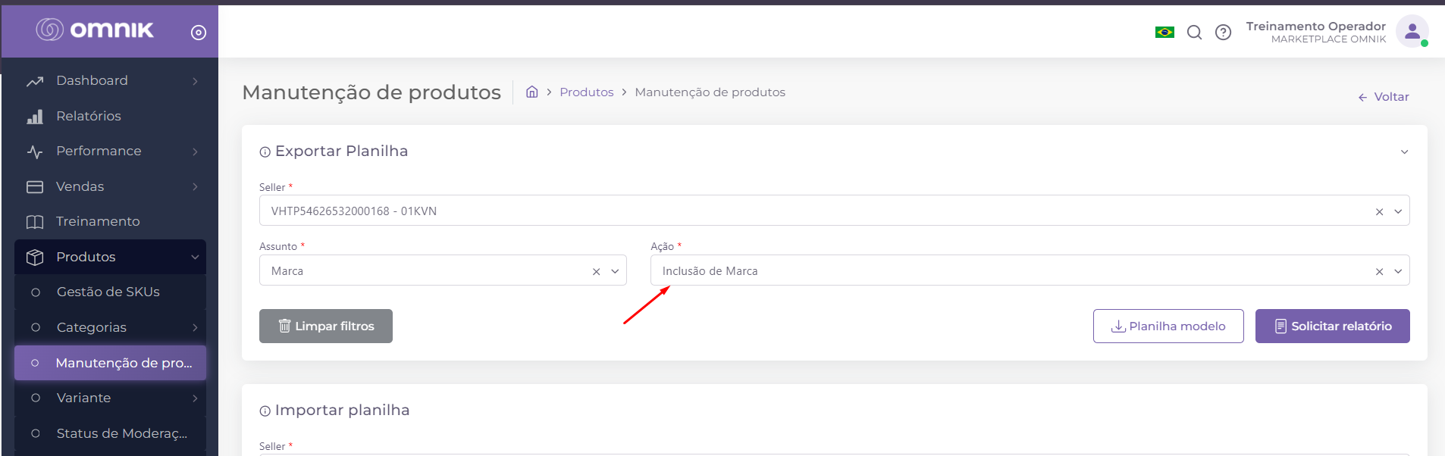Clear the Ação field with X

click(x=1379, y=272)
